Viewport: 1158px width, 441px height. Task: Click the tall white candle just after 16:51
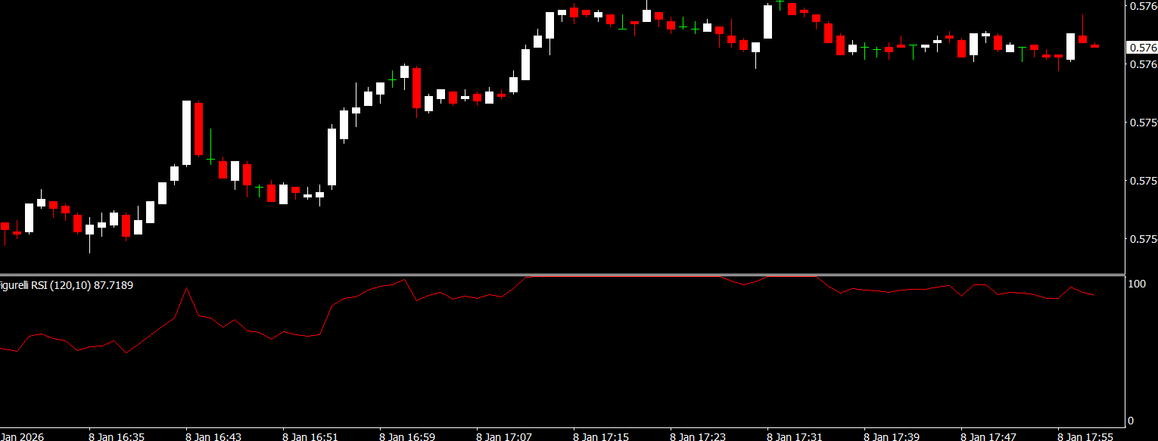pyautogui.click(x=332, y=157)
